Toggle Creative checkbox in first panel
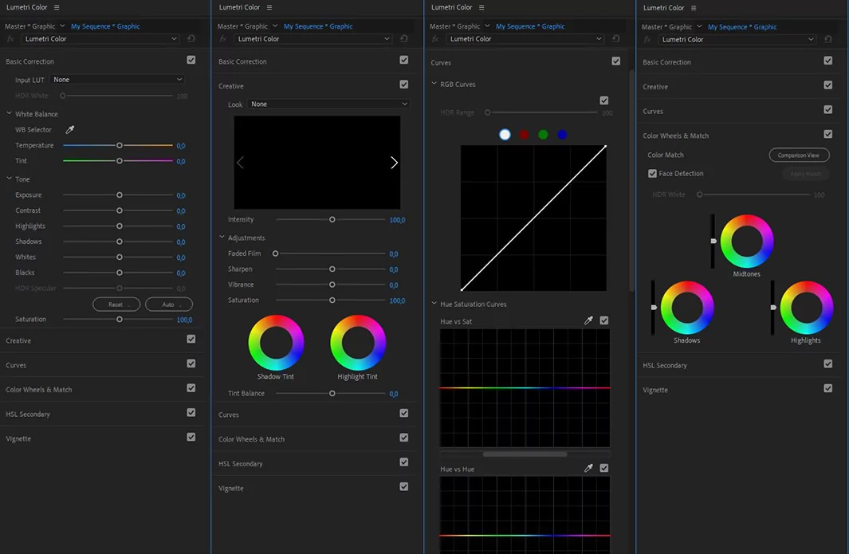The image size is (849, 554). (x=191, y=339)
